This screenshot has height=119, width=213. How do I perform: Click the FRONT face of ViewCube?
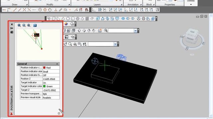190,39
